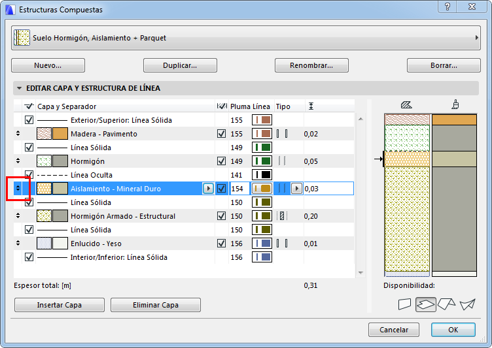Click the Duplicar... button
Image resolution: width=492 pixels, height=348 pixels.
[x=180, y=65]
